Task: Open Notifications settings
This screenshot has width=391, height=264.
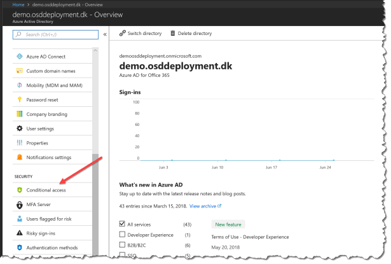Action: [x=52, y=158]
